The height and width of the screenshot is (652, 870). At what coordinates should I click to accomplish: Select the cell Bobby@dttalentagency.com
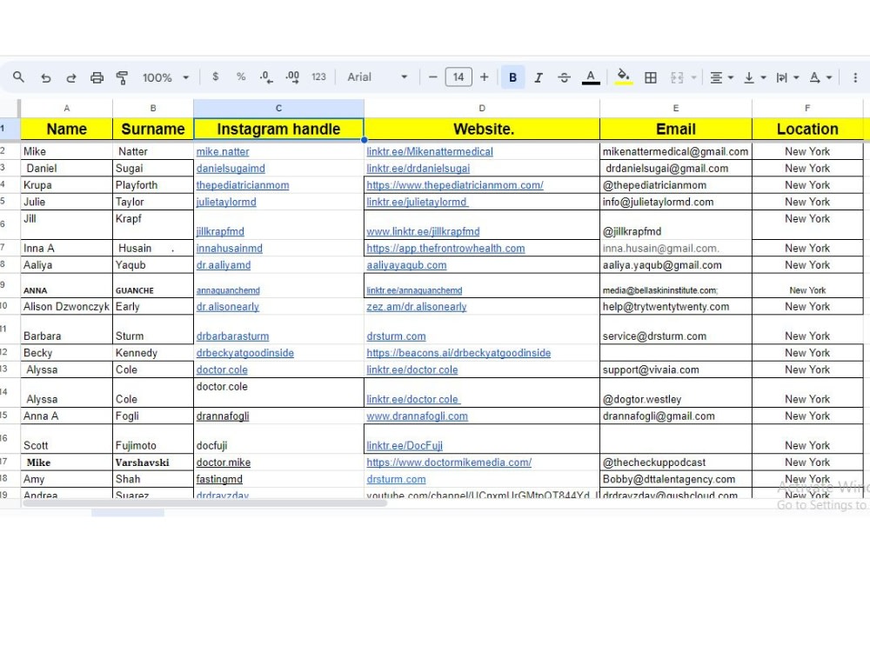[676, 479]
